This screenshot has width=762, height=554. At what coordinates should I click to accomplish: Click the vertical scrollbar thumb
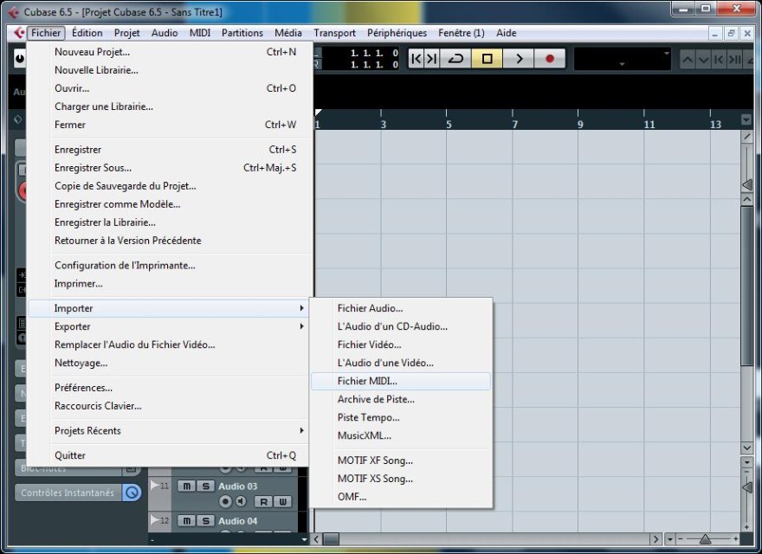(x=747, y=286)
